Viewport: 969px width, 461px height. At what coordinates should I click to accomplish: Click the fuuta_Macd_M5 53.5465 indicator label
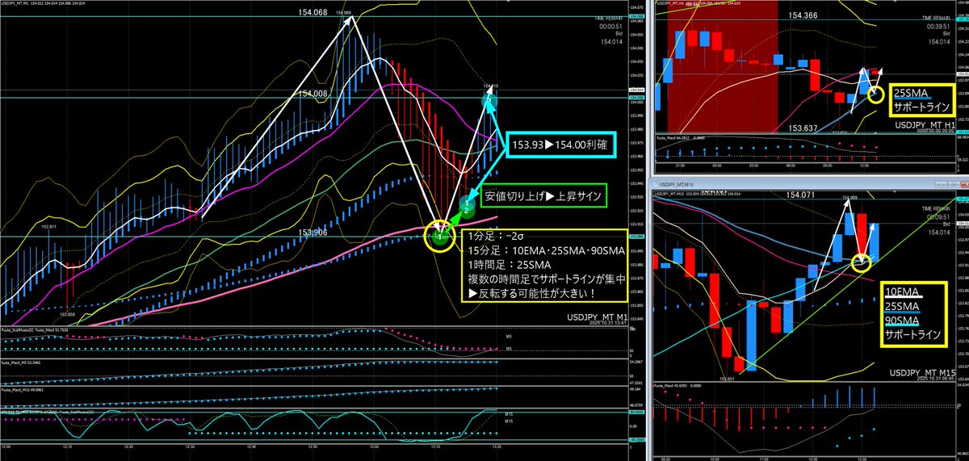pos(21,363)
